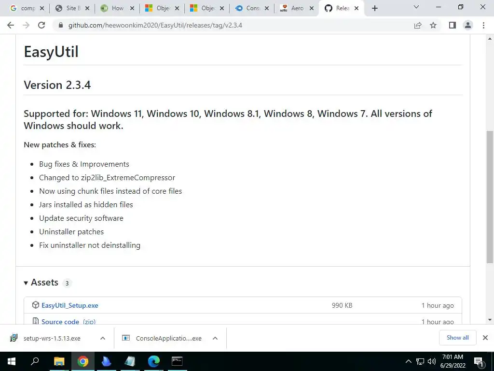Click the address bar URL
This screenshot has height=371, width=494.
(155, 25)
